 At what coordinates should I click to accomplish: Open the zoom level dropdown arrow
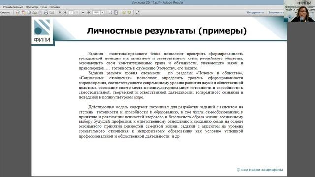(102, 12)
